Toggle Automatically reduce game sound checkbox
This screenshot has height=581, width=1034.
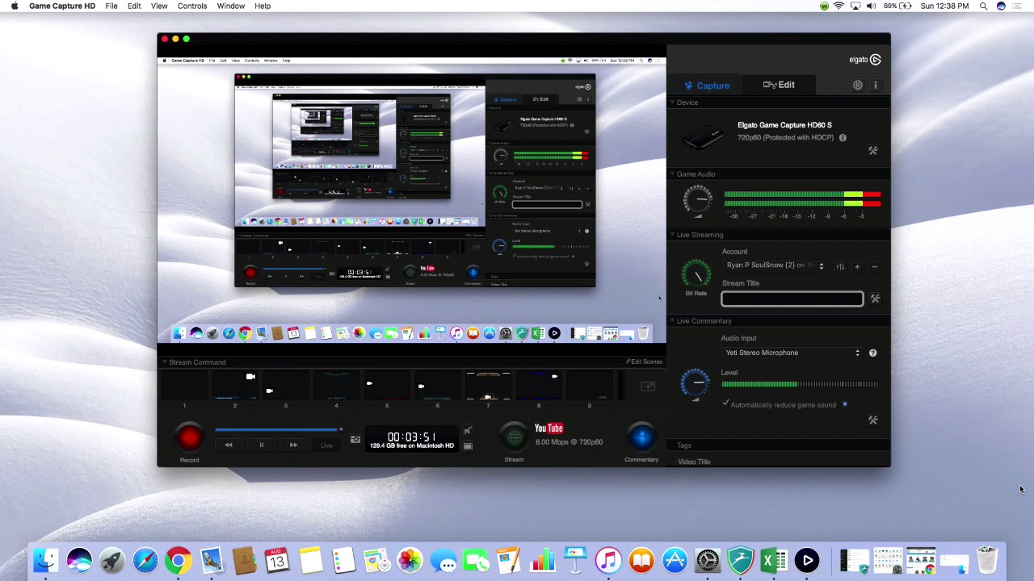click(x=725, y=404)
